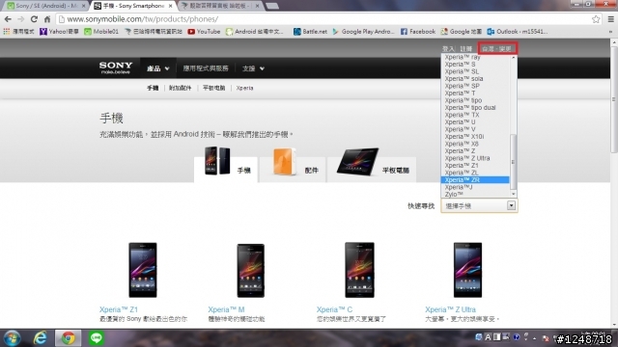Open the 支援 navigation menu
Image resolution: width=618 pixels, height=347 pixels.
click(253, 68)
